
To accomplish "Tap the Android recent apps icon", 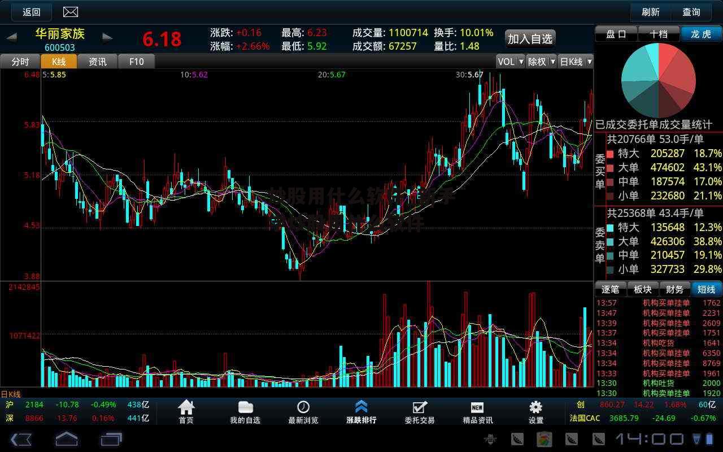I will pyautogui.click(x=111, y=439).
